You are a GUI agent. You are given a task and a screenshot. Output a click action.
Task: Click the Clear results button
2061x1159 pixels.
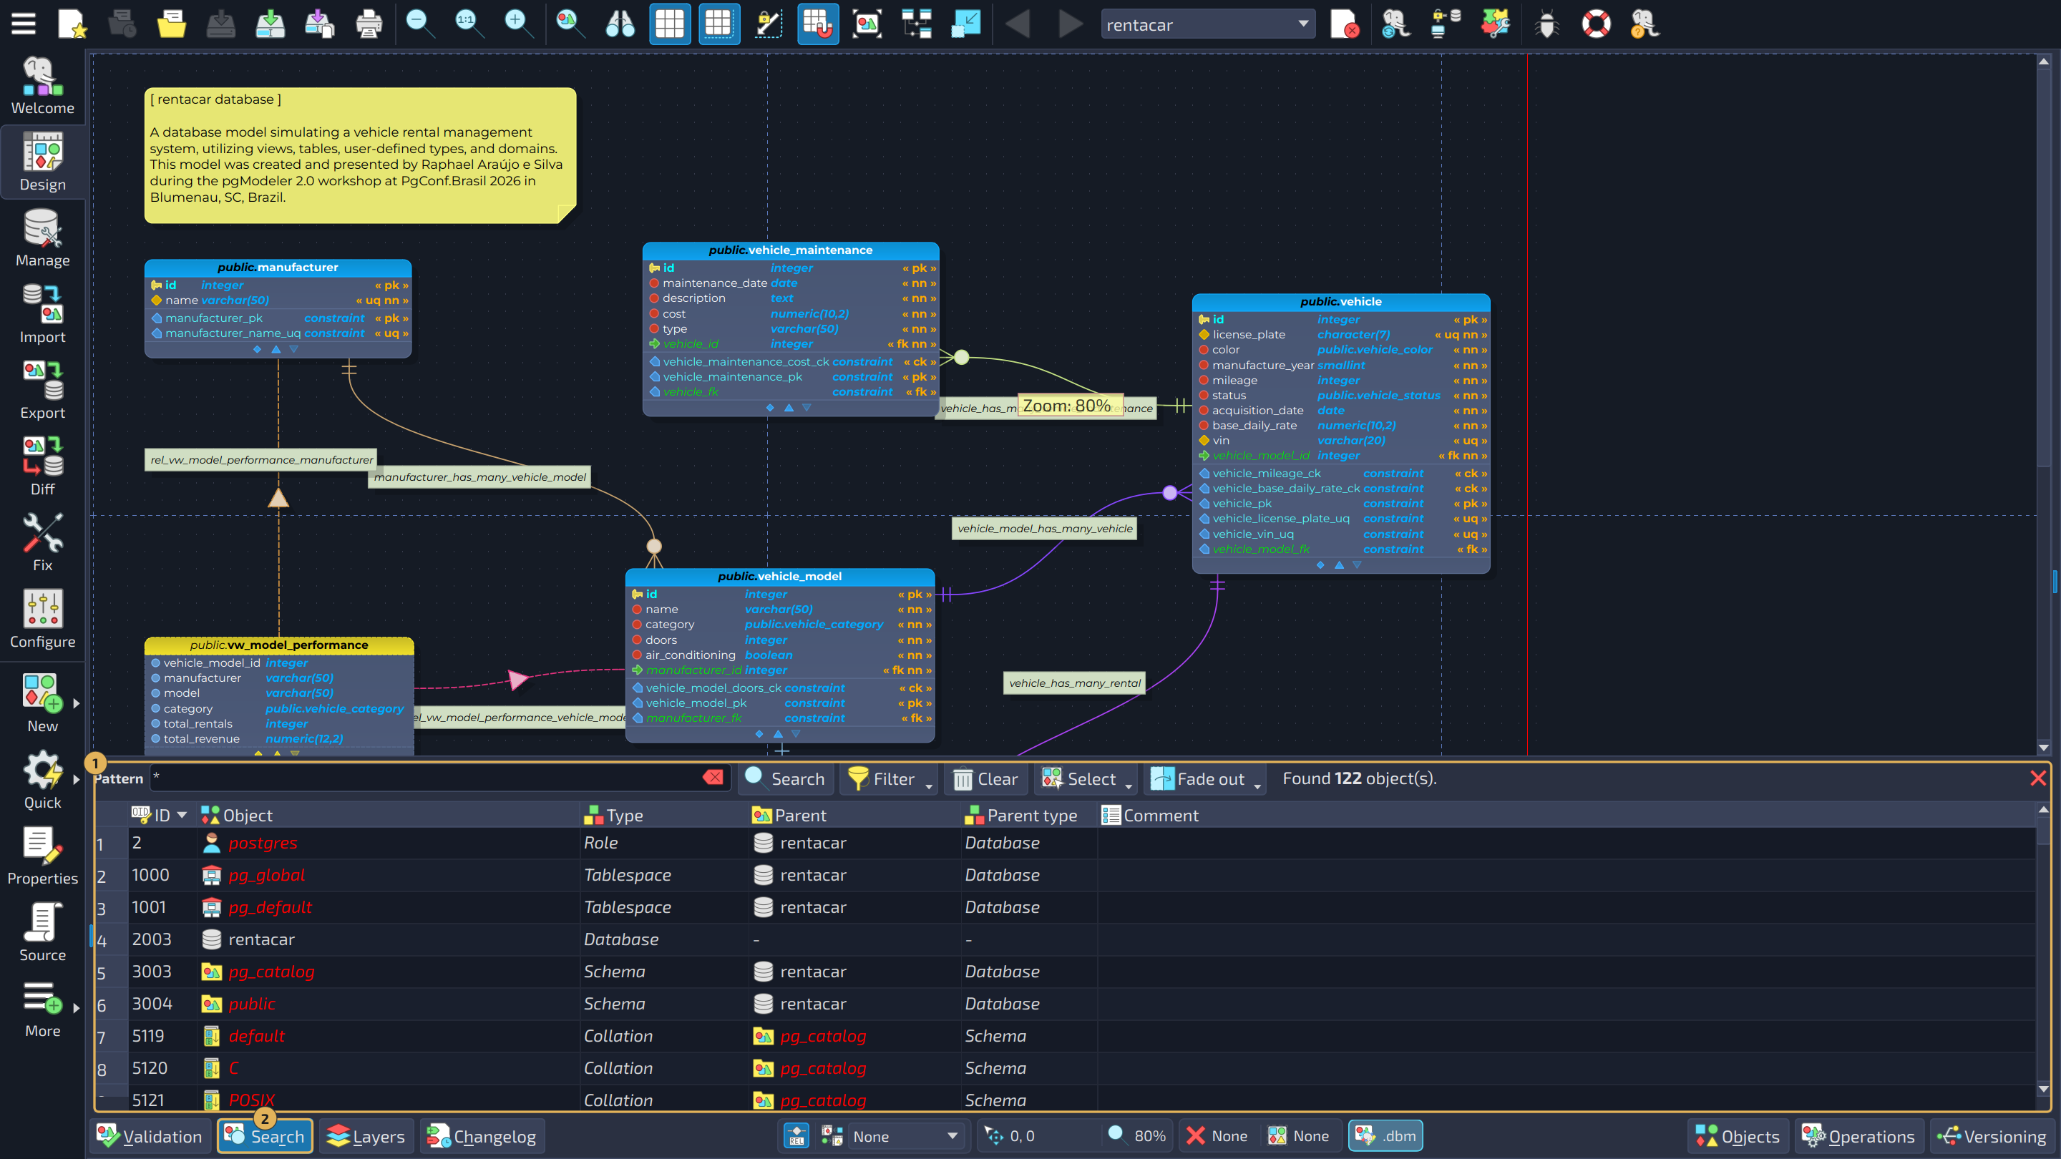point(985,778)
